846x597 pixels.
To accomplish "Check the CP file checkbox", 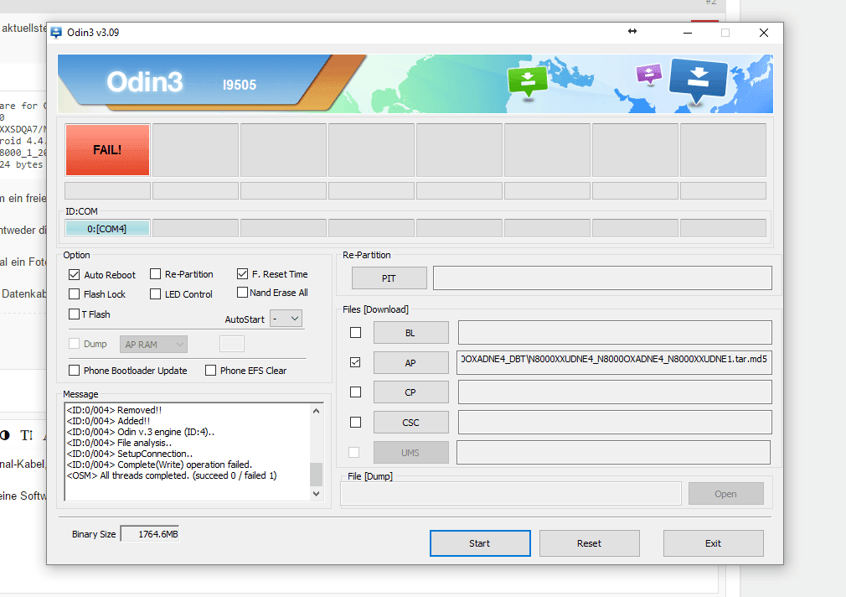I will pos(355,392).
